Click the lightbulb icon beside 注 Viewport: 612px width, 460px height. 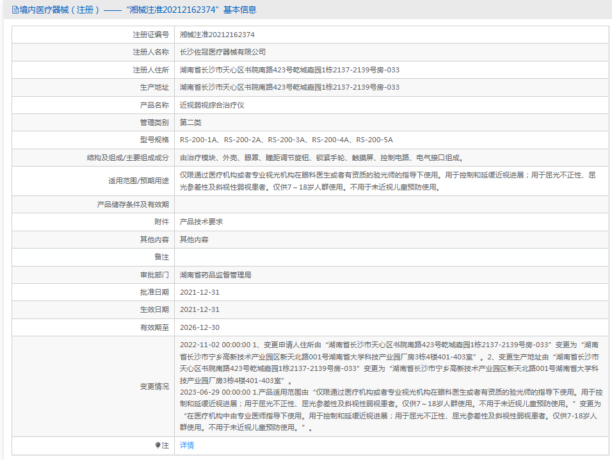(x=157, y=445)
